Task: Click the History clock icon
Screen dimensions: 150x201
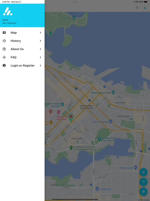Action: [4, 41]
